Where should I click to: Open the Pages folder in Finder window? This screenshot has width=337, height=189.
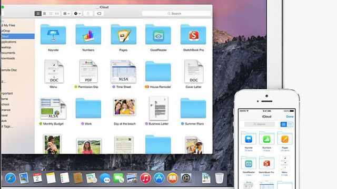point(123,35)
